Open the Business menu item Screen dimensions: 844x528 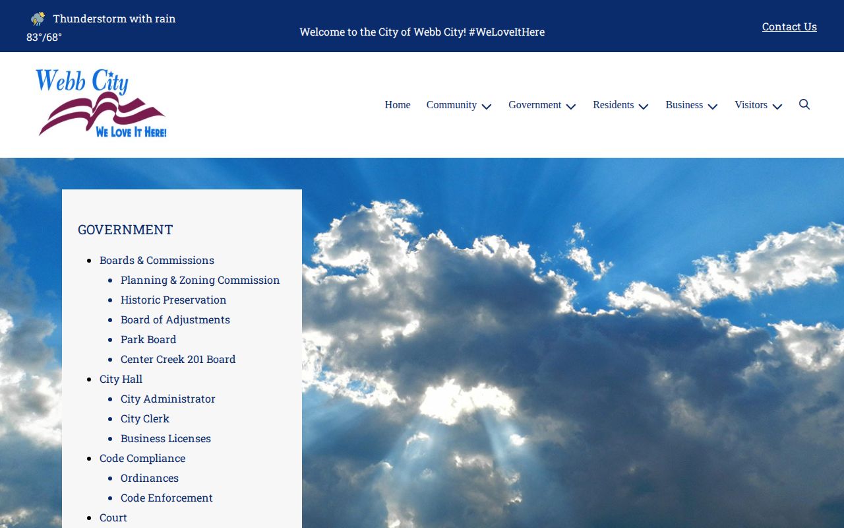tap(684, 105)
